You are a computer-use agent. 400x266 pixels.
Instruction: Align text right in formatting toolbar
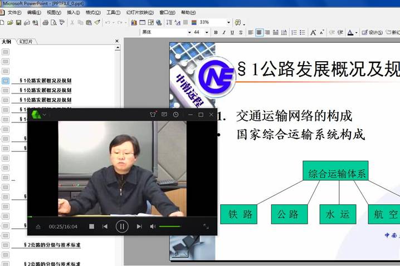(x=267, y=32)
